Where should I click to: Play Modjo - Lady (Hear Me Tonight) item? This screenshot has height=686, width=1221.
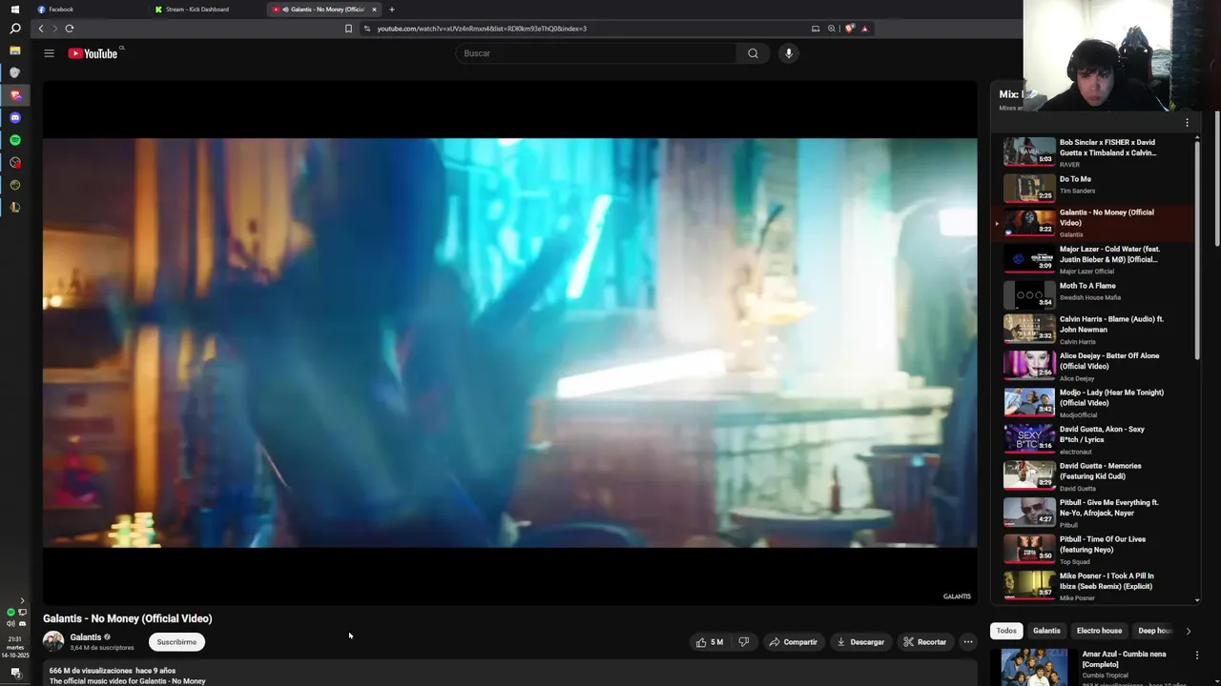point(1091,403)
